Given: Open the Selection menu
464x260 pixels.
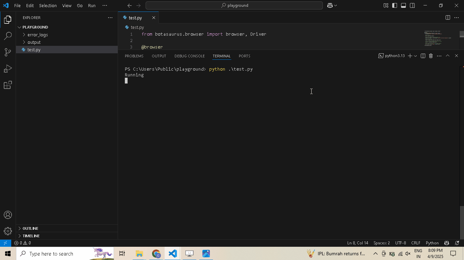Looking at the screenshot, I should [48, 5].
